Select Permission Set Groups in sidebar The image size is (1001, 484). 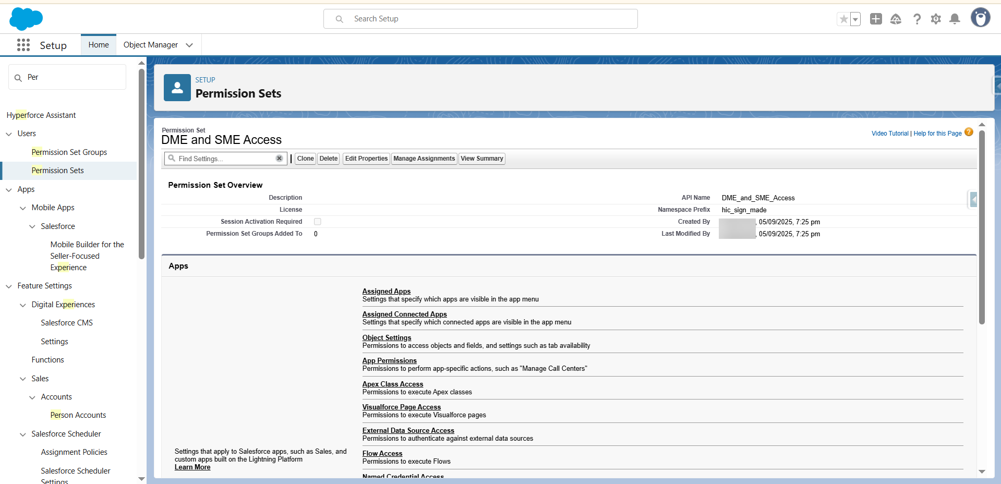pos(69,152)
